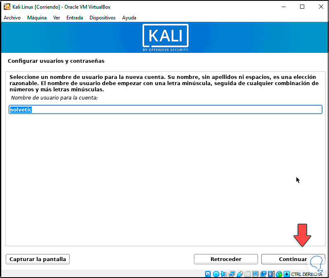Open the Archivo menu

(12, 18)
